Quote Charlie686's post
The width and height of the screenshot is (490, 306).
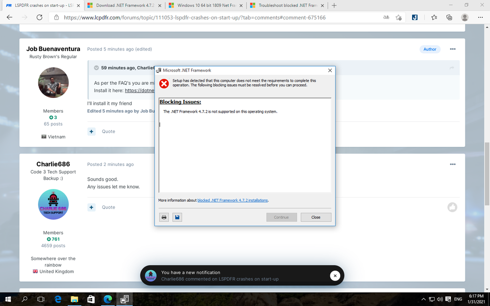point(108,207)
